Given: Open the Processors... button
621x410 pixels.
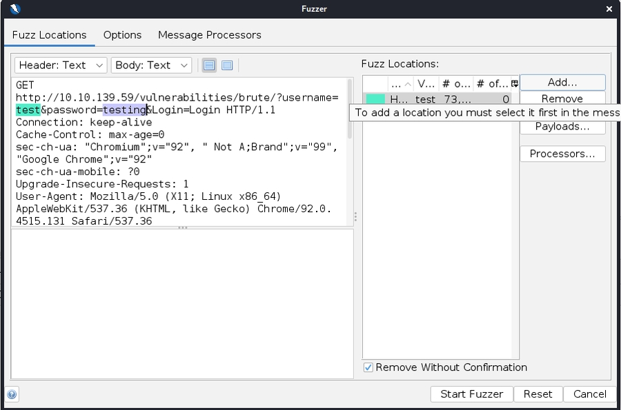Looking at the screenshot, I should coord(562,154).
